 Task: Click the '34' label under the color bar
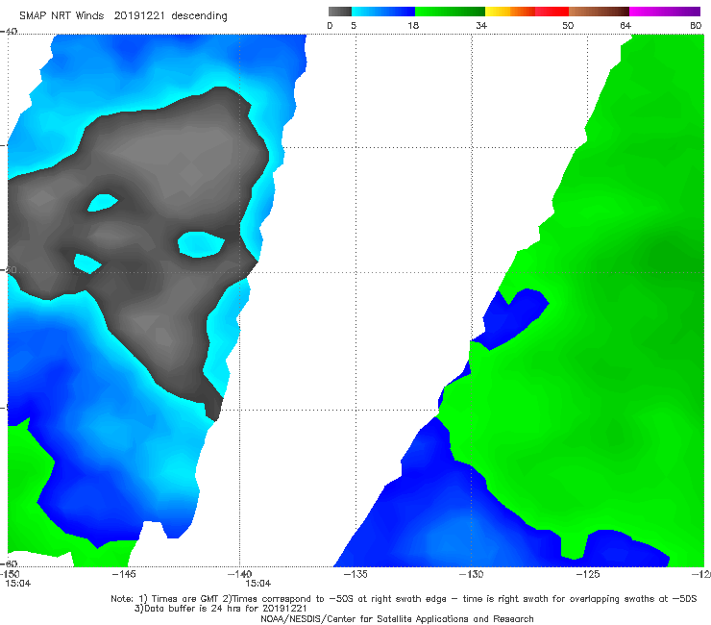481,26
